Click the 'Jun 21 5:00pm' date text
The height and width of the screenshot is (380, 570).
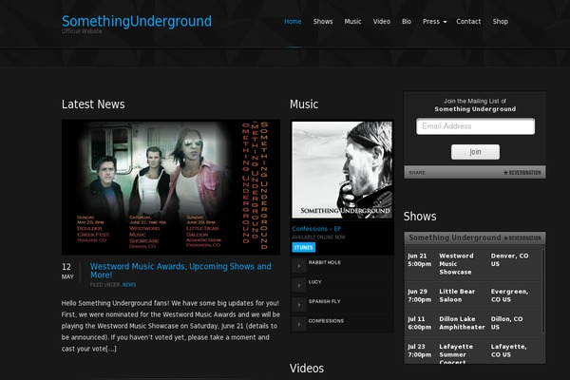(419, 260)
